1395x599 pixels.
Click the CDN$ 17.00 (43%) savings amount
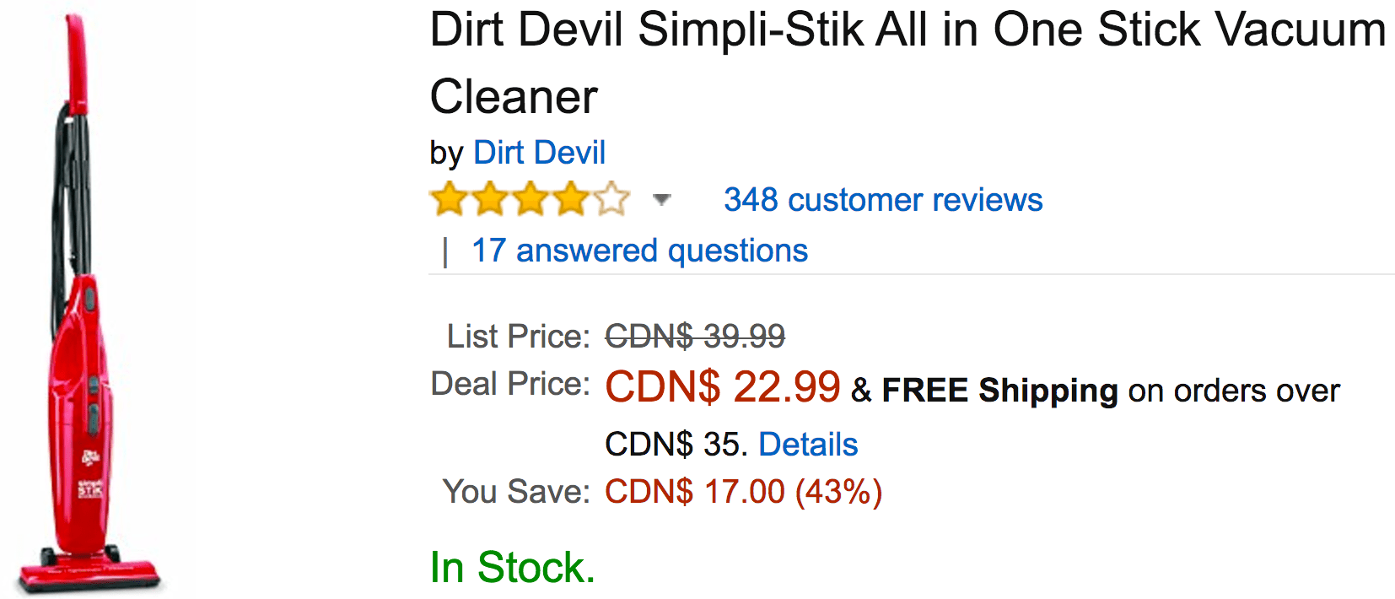pyautogui.click(x=743, y=492)
